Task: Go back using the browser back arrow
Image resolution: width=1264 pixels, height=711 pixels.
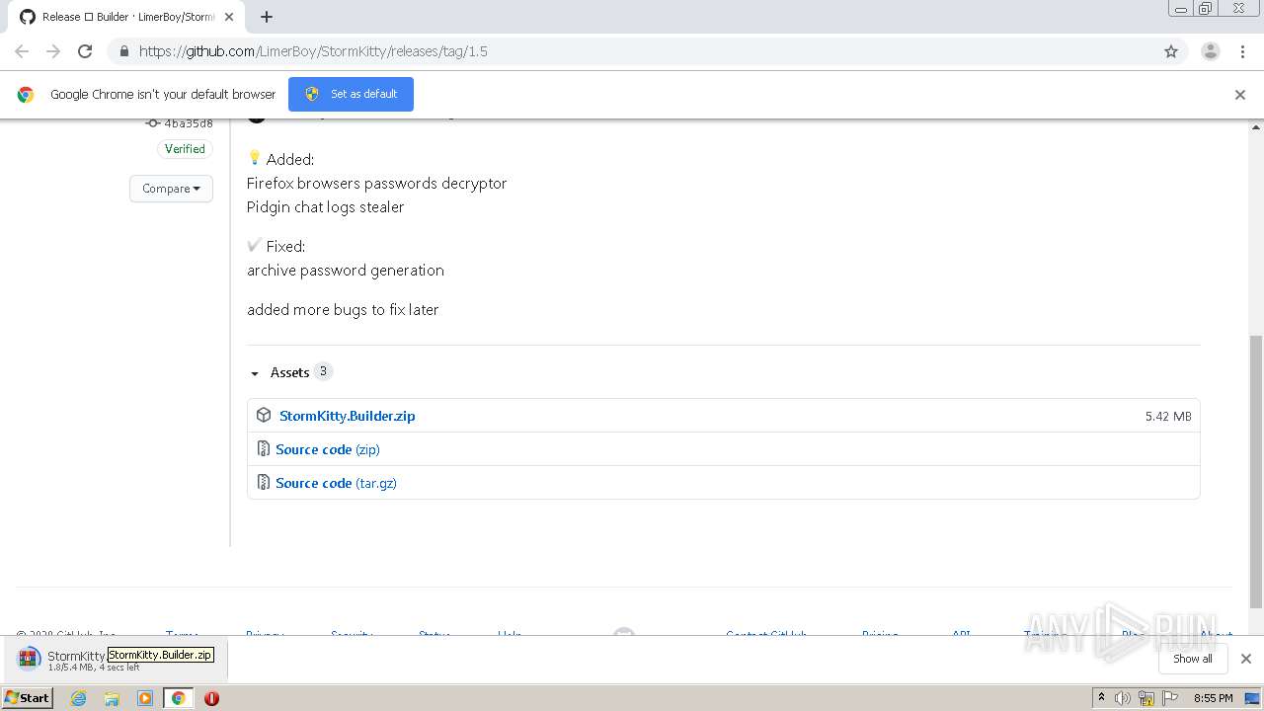Action: tap(22, 51)
